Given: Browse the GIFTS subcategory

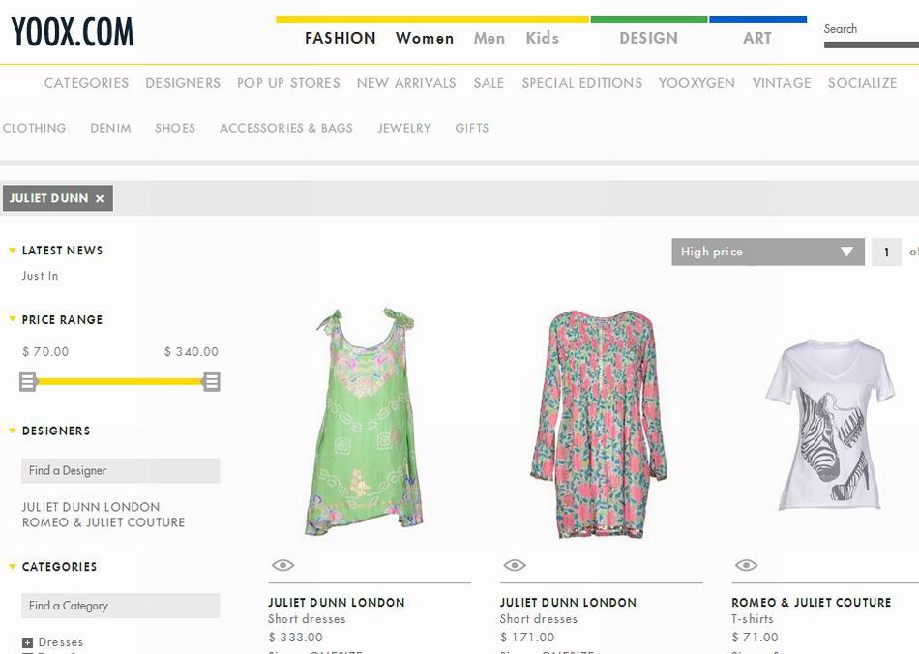Looking at the screenshot, I should [x=472, y=128].
